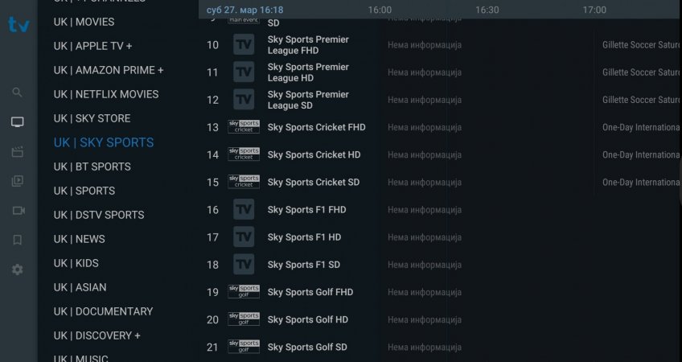Play channel Sky Sports F1 HD

click(x=305, y=237)
